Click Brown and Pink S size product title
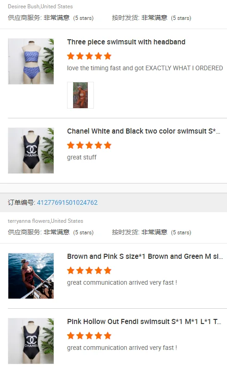227x373 pixels. (145, 257)
